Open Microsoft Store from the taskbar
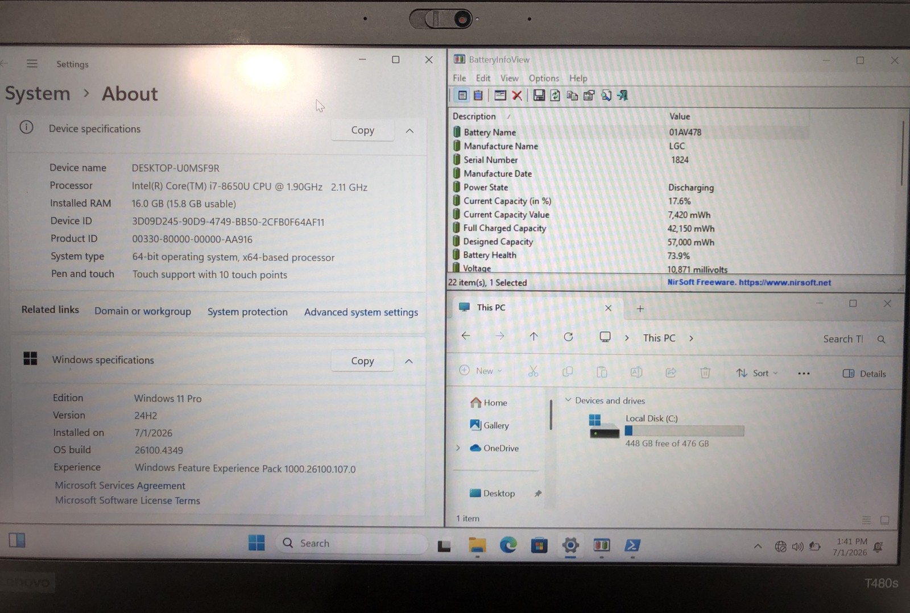Viewport: 910px width, 613px height. (539, 546)
